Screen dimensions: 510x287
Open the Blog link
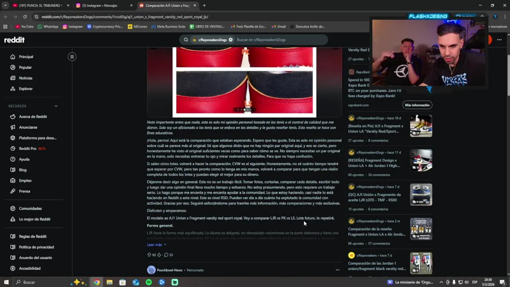pyautogui.click(x=23, y=170)
